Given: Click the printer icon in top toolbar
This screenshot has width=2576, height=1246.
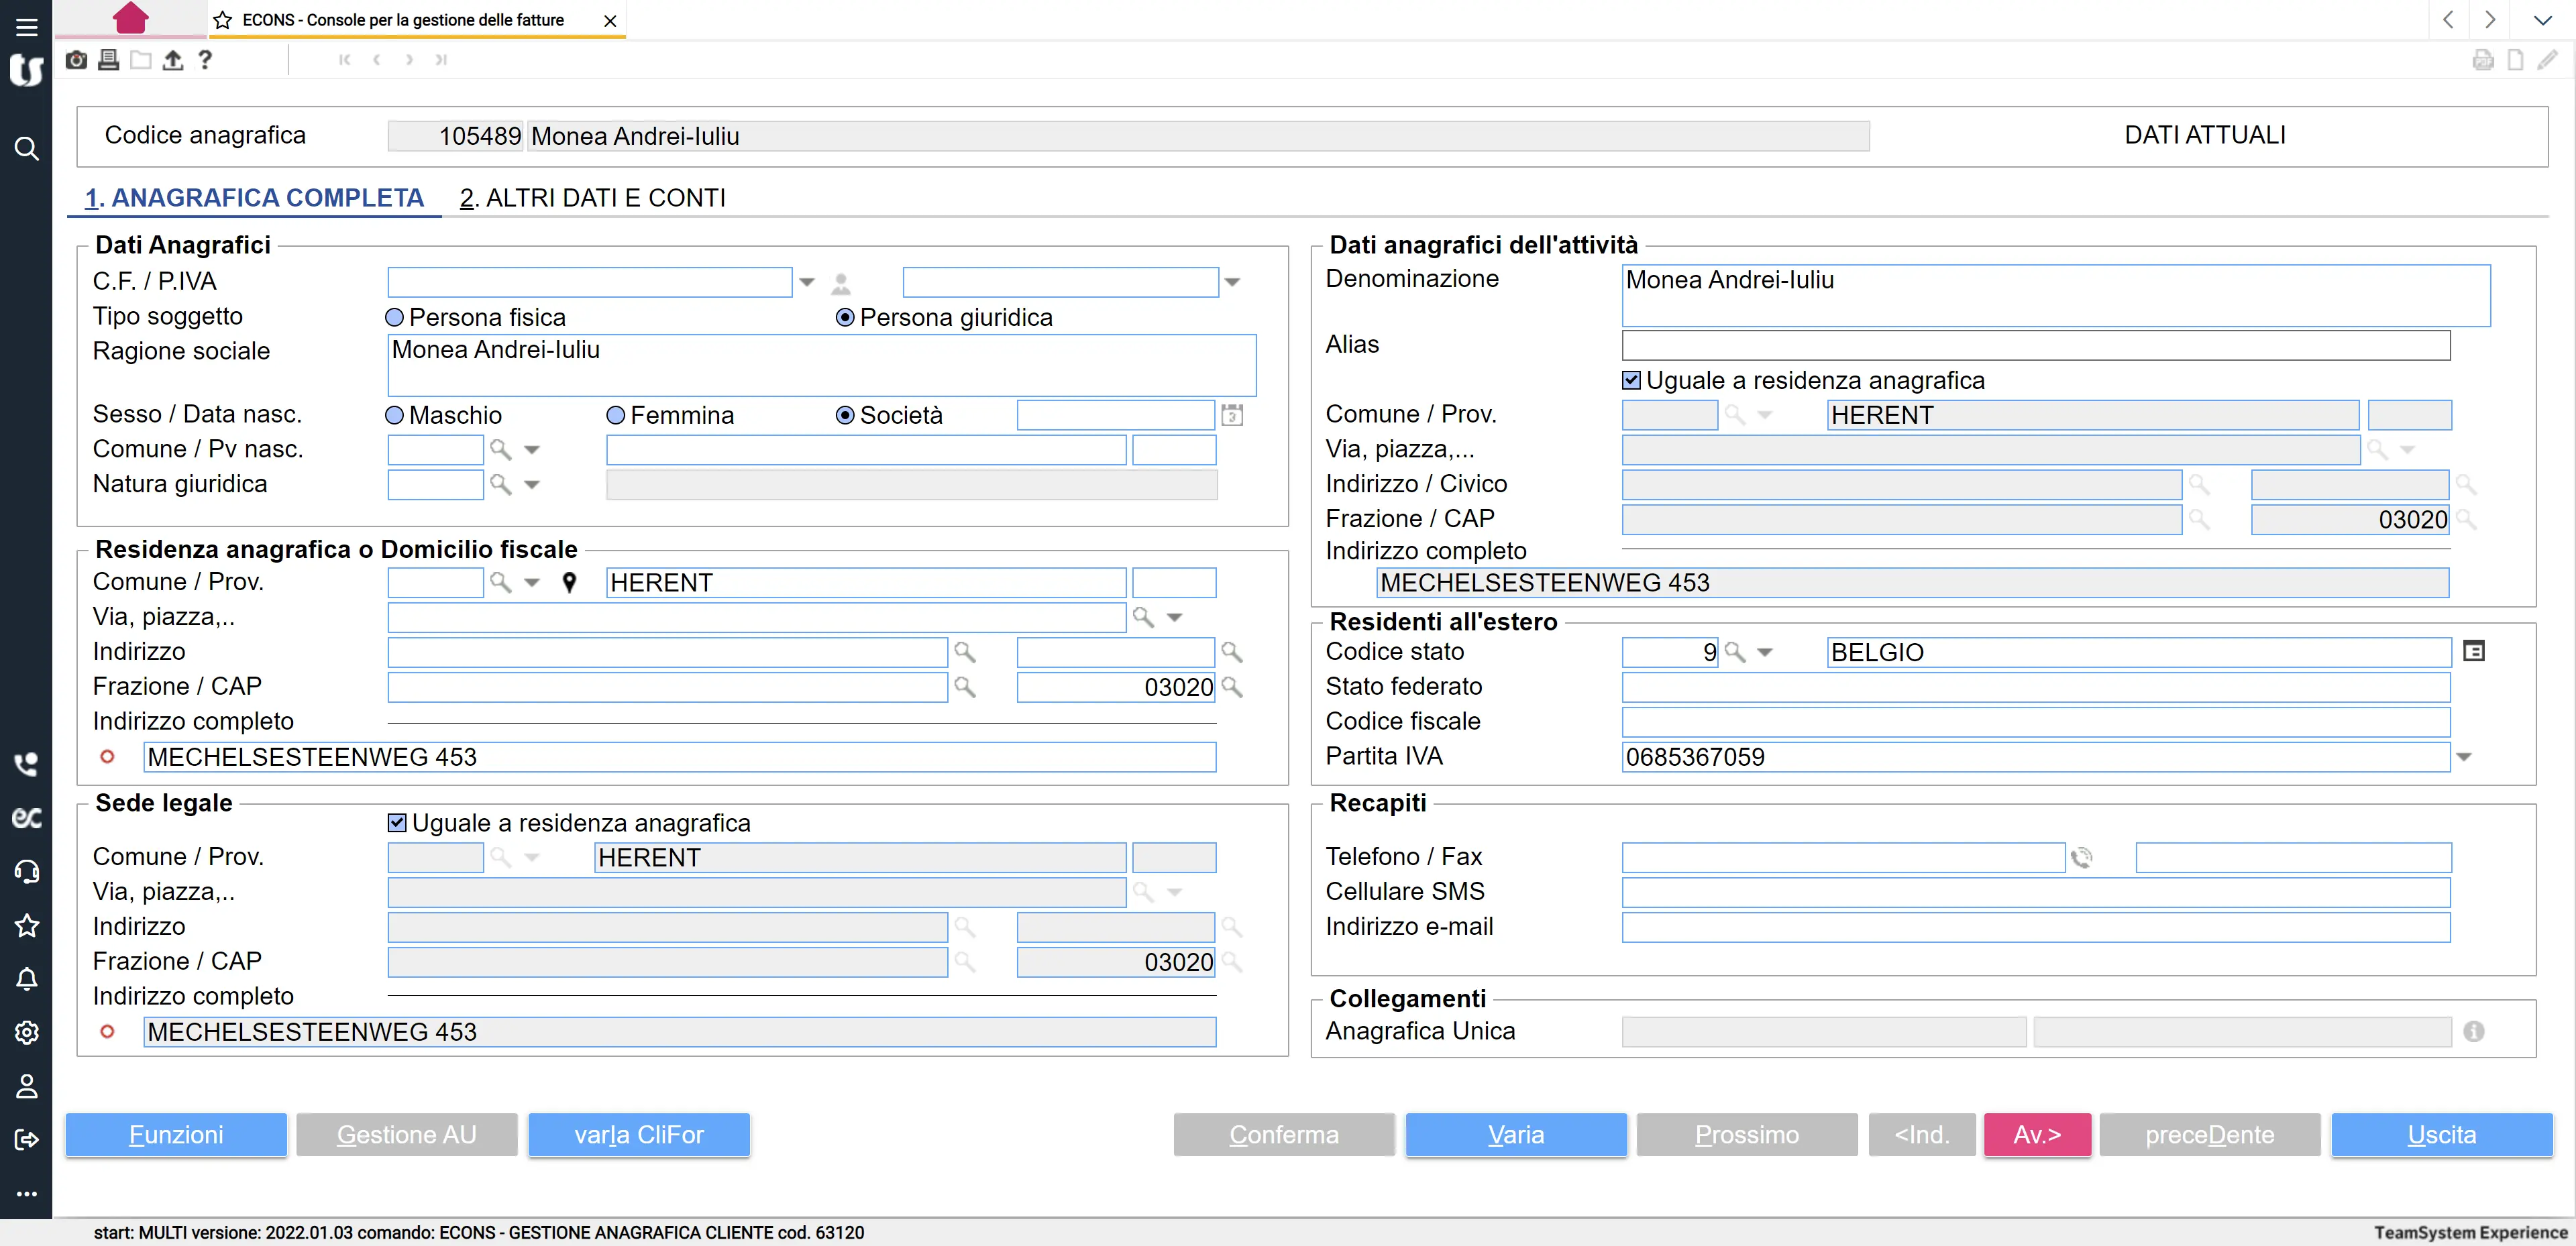Looking at the screenshot, I should pos(108,60).
